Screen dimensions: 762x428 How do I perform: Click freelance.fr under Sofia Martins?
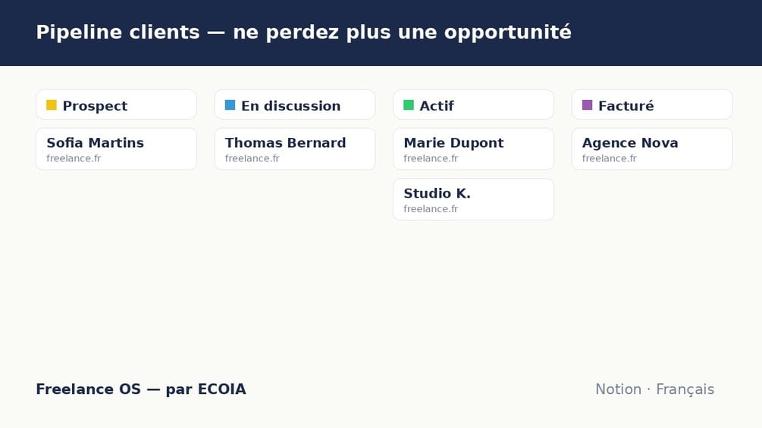pos(74,158)
